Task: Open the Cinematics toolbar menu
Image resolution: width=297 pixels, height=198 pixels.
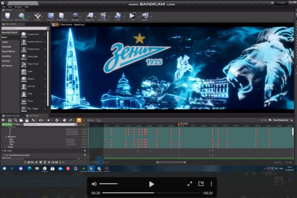Action: (x=103, y=16)
